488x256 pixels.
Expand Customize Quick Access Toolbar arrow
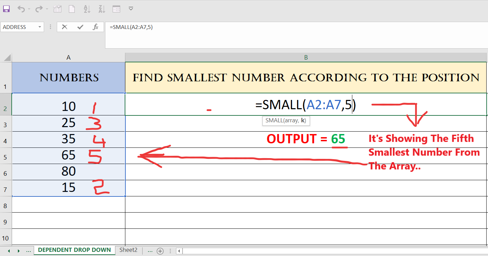pos(131,9)
